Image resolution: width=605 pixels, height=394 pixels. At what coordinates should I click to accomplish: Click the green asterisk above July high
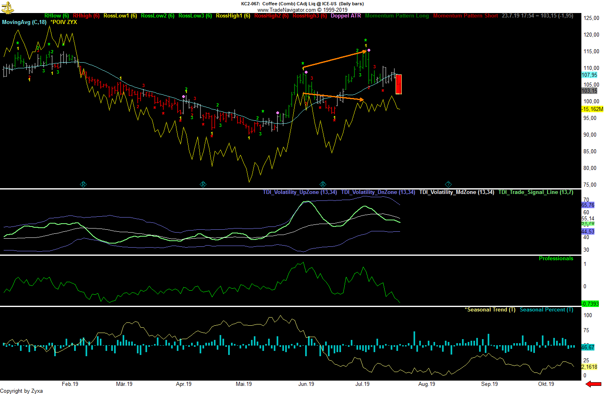coord(365,41)
